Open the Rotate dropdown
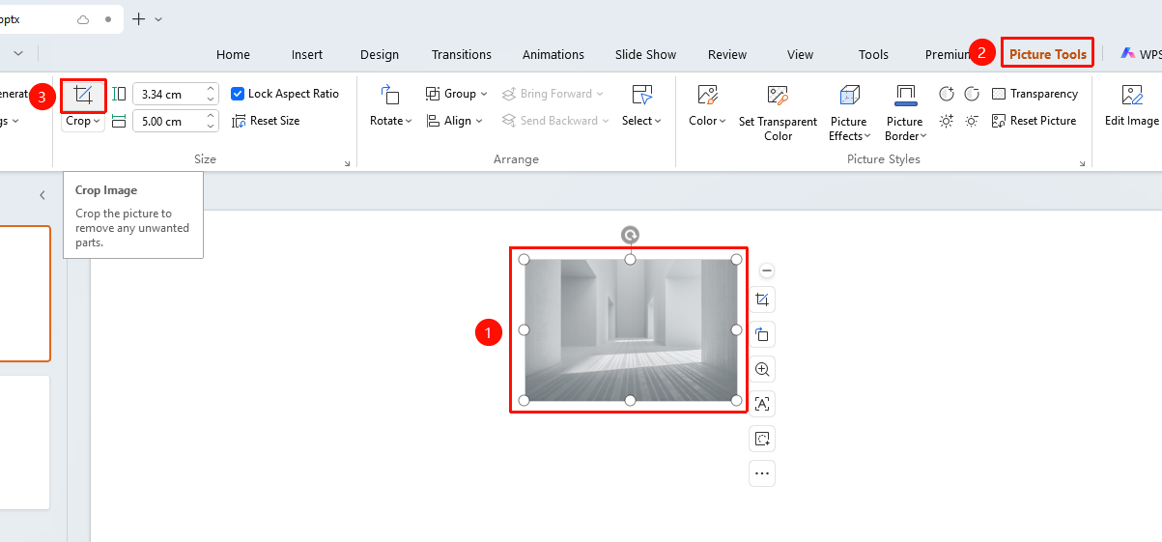Screen dimensions: 1162x542 click(x=390, y=121)
